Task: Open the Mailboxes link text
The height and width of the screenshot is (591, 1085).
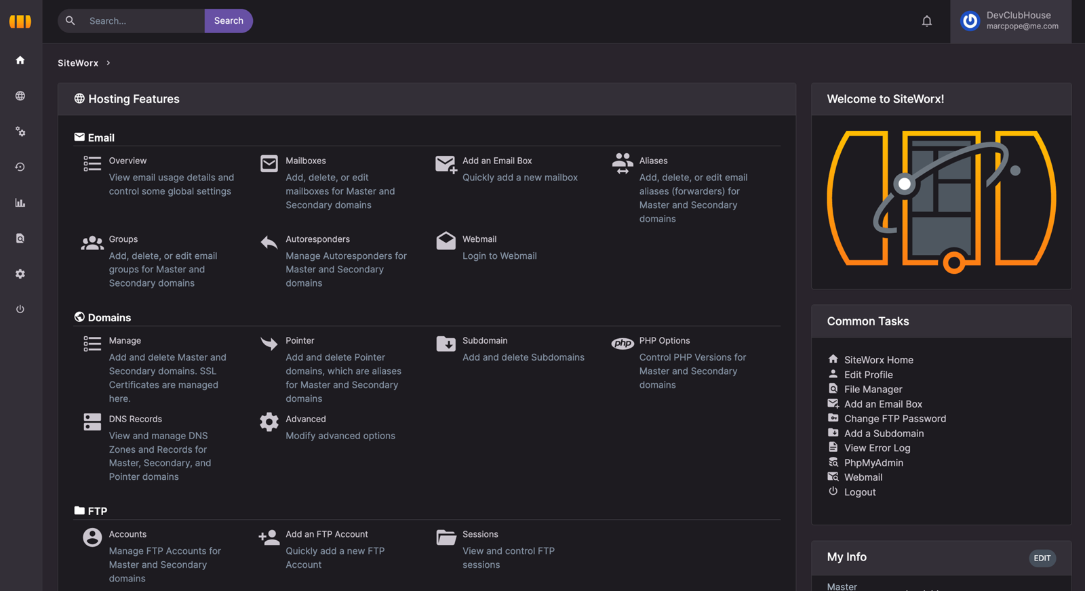Action: click(306, 161)
